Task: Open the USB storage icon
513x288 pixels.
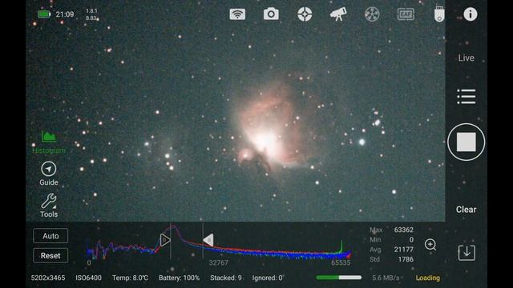Action: click(439, 14)
